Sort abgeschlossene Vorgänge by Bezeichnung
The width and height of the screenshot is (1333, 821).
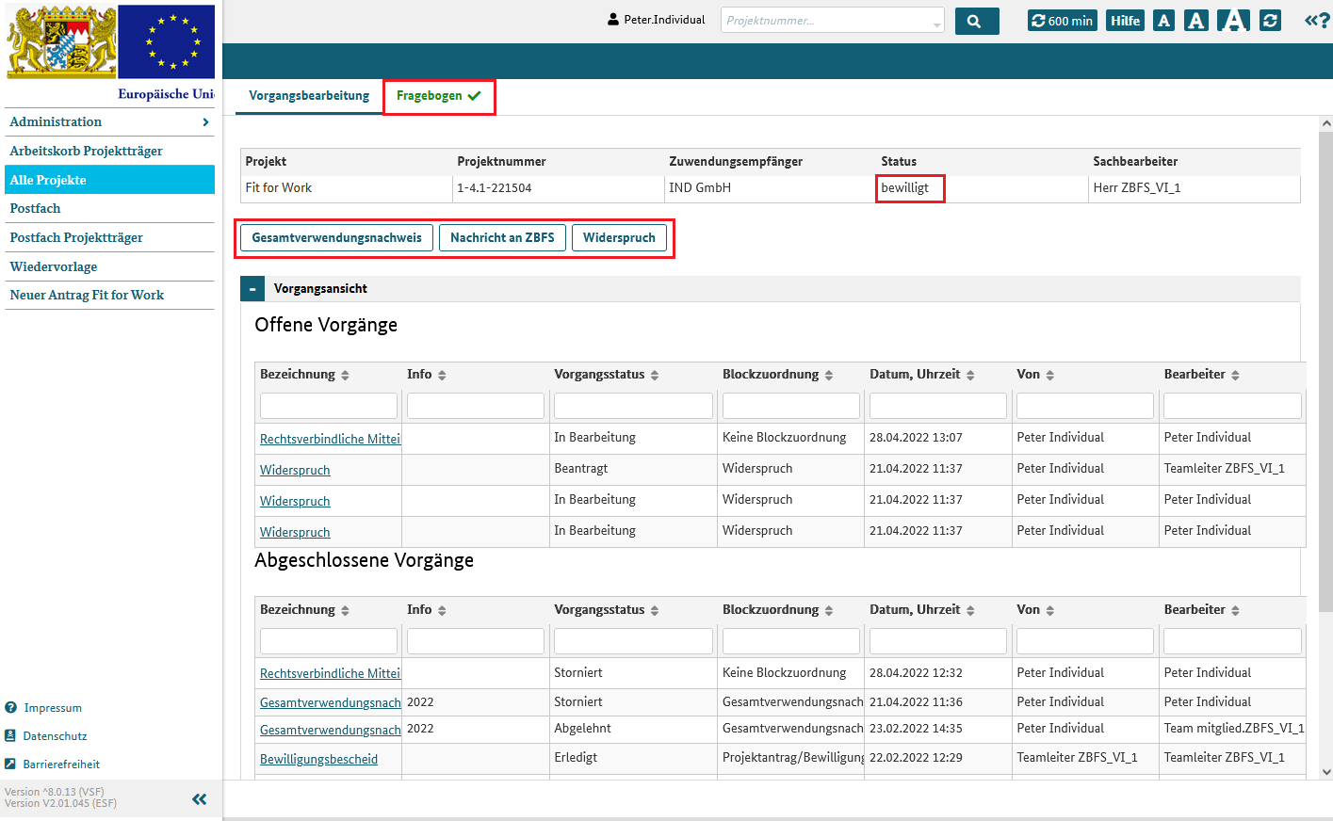(346, 610)
